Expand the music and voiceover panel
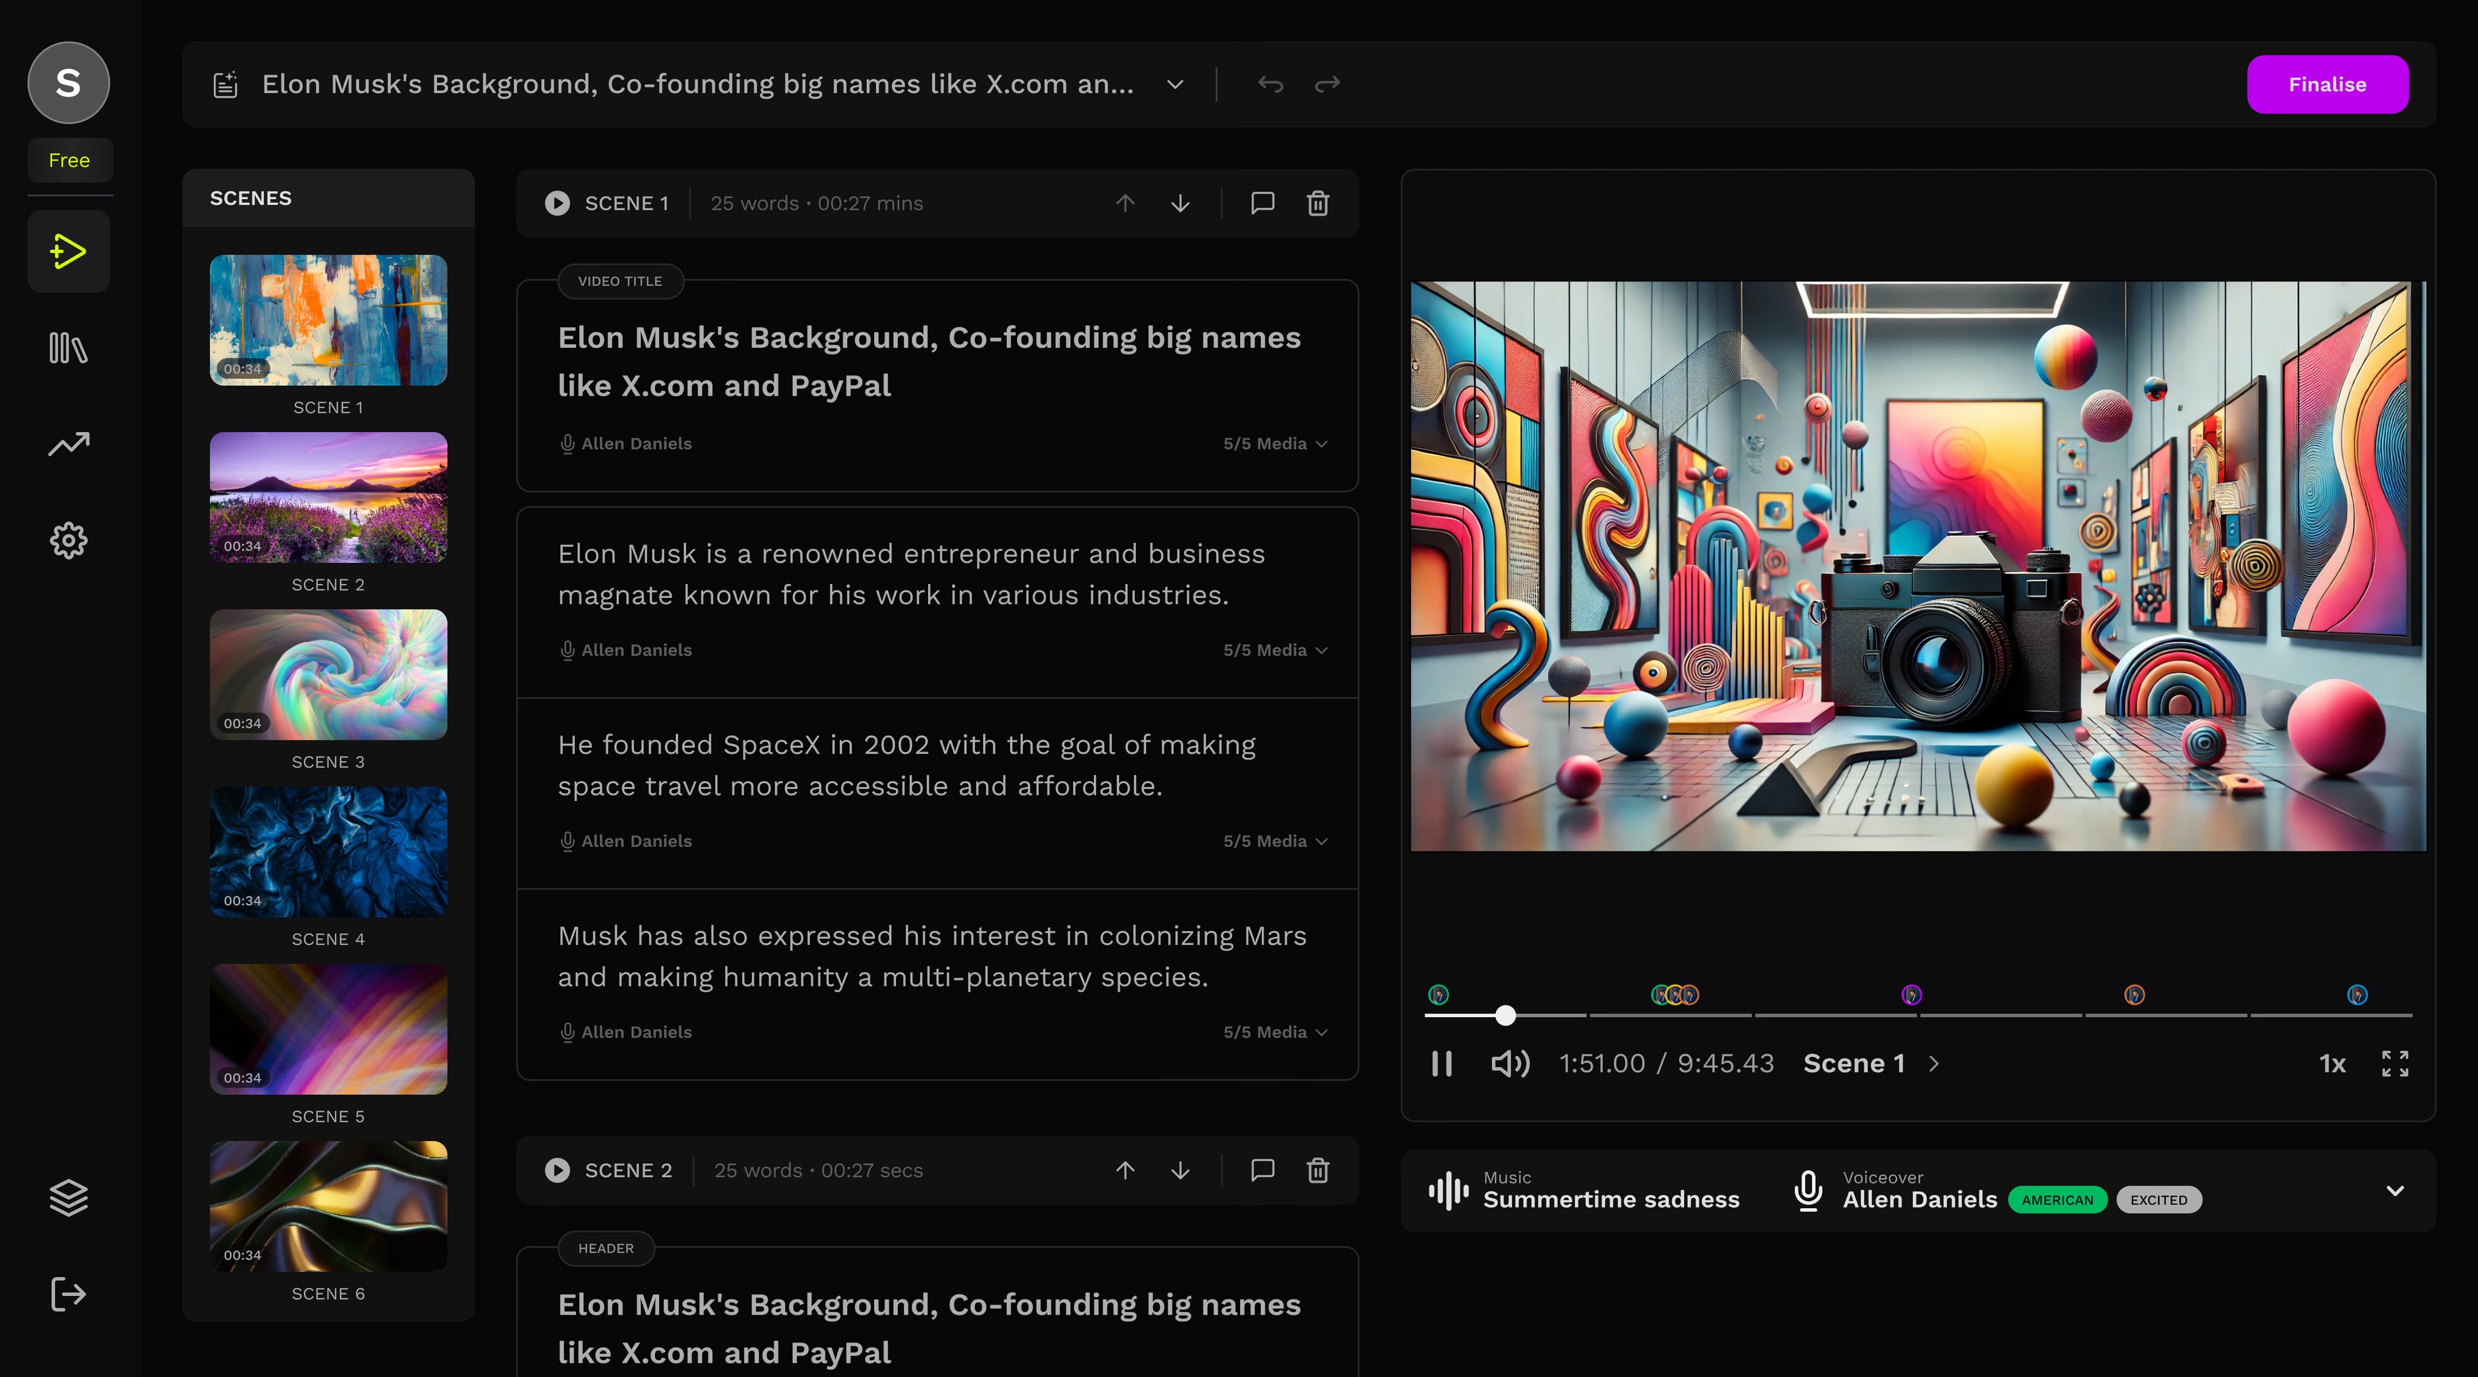This screenshot has height=1377, width=2478. click(2395, 1191)
